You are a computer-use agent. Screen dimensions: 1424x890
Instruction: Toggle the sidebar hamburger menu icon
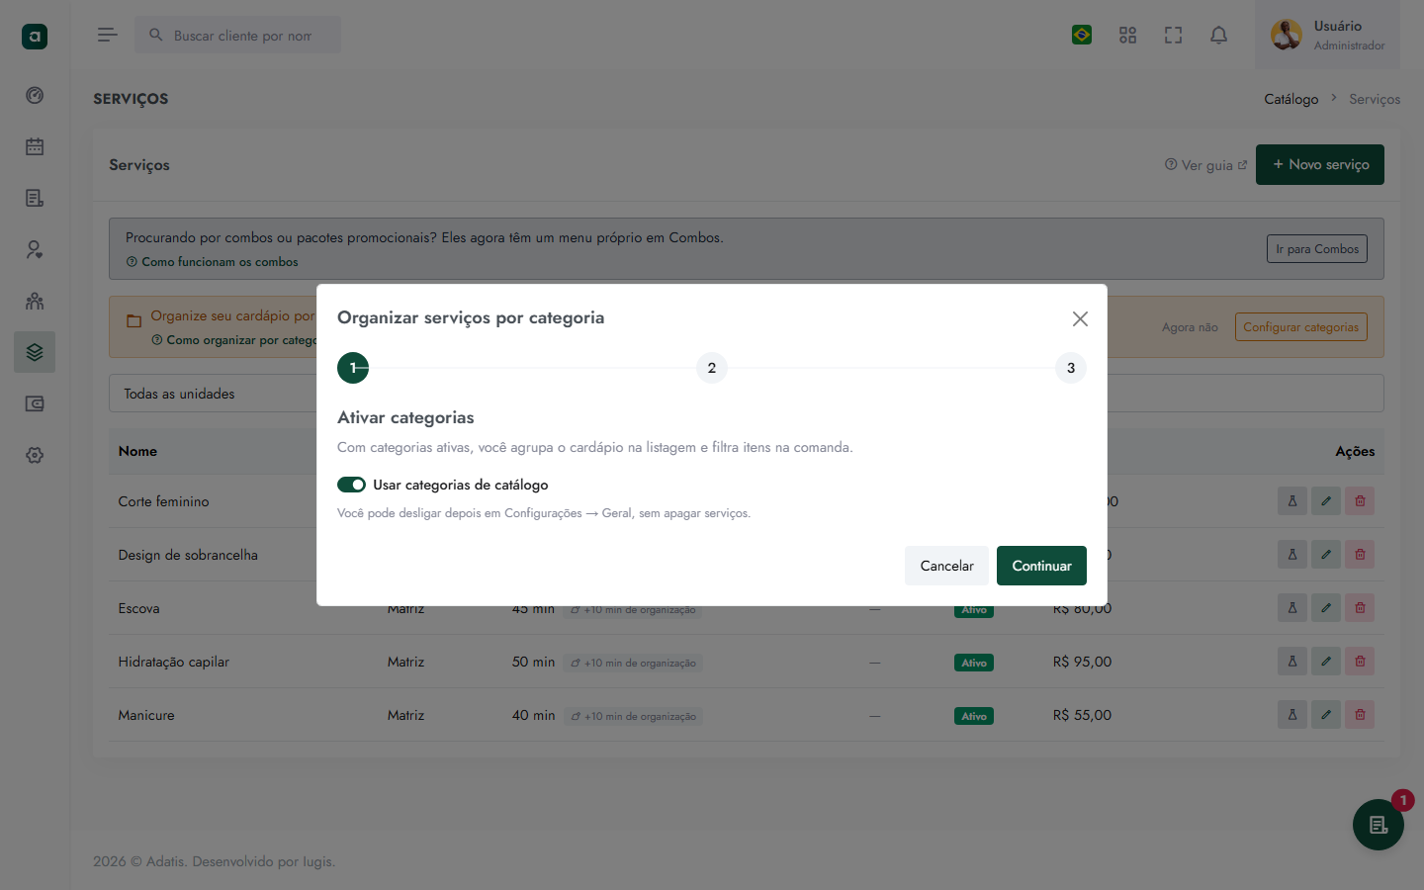(108, 36)
